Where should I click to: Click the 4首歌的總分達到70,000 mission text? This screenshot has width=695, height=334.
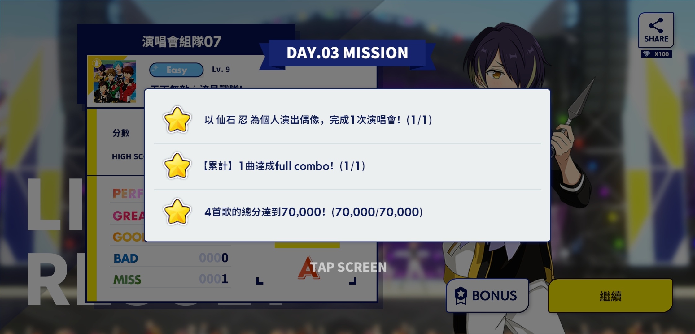tap(313, 212)
